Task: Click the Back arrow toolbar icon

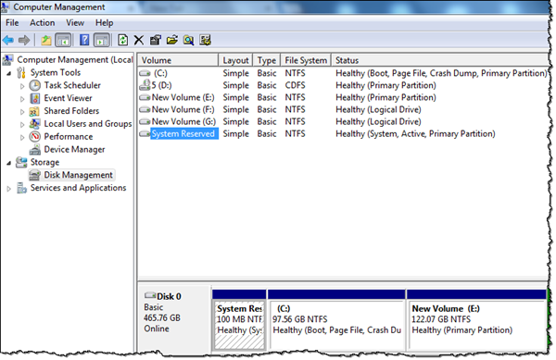Action: [x=8, y=40]
